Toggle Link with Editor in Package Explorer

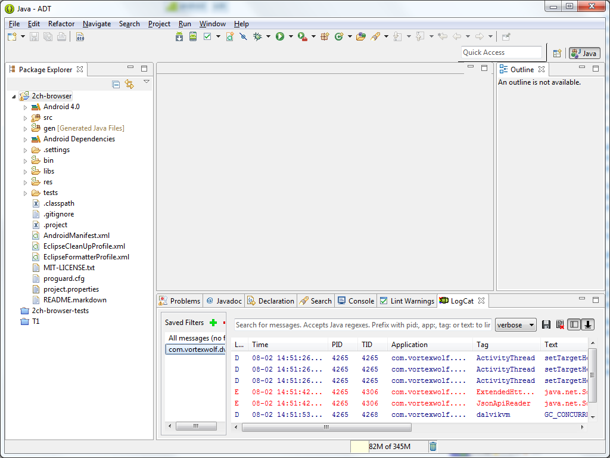[129, 84]
